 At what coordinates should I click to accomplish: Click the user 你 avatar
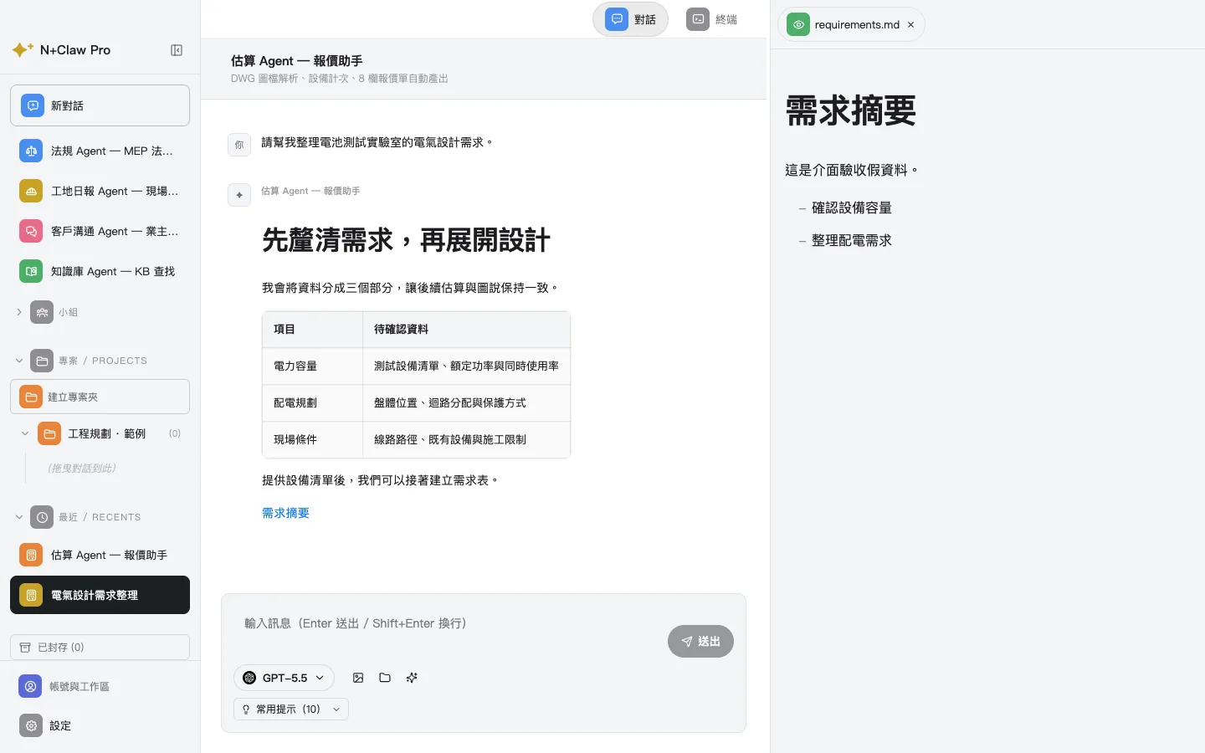point(239,145)
